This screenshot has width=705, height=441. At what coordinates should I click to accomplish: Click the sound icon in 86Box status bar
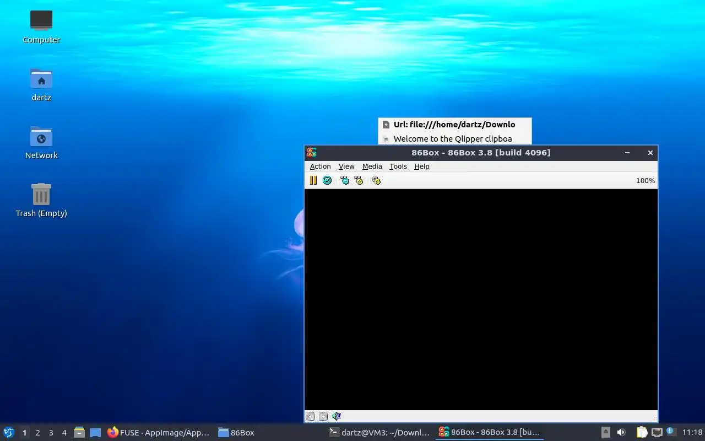pyautogui.click(x=337, y=416)
